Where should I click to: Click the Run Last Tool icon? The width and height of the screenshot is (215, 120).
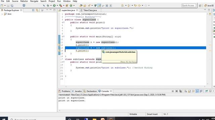pos(60,6)
